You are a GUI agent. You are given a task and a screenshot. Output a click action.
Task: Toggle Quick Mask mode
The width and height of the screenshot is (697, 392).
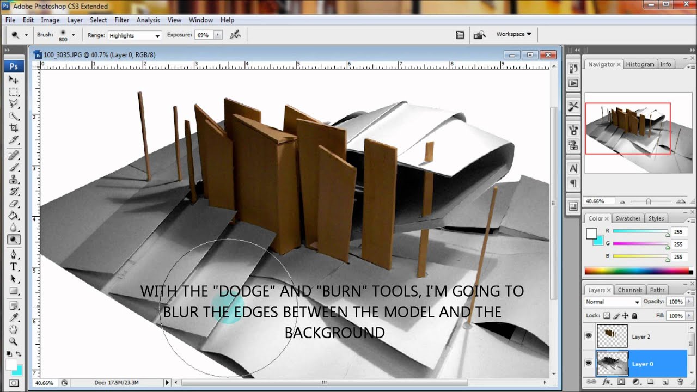tap(14, 383)
